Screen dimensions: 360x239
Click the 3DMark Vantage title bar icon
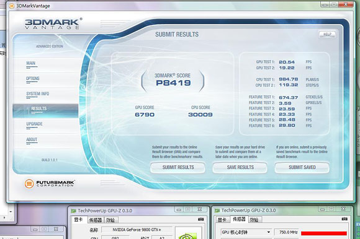pos(11,6)
